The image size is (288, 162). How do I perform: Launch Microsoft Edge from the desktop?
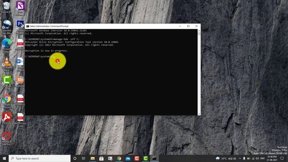click(x=7, y=45)
